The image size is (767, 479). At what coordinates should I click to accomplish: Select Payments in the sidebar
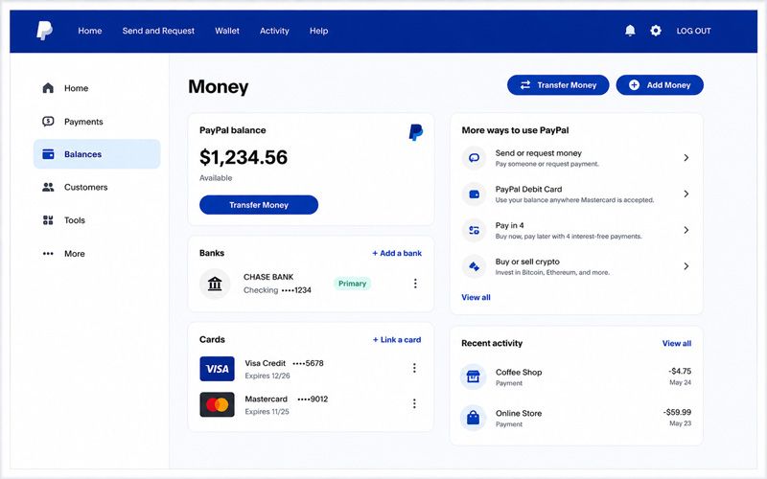pos(97,122)
